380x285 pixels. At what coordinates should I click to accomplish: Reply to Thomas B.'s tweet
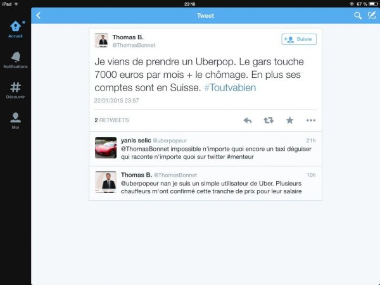tap(248, 120)
